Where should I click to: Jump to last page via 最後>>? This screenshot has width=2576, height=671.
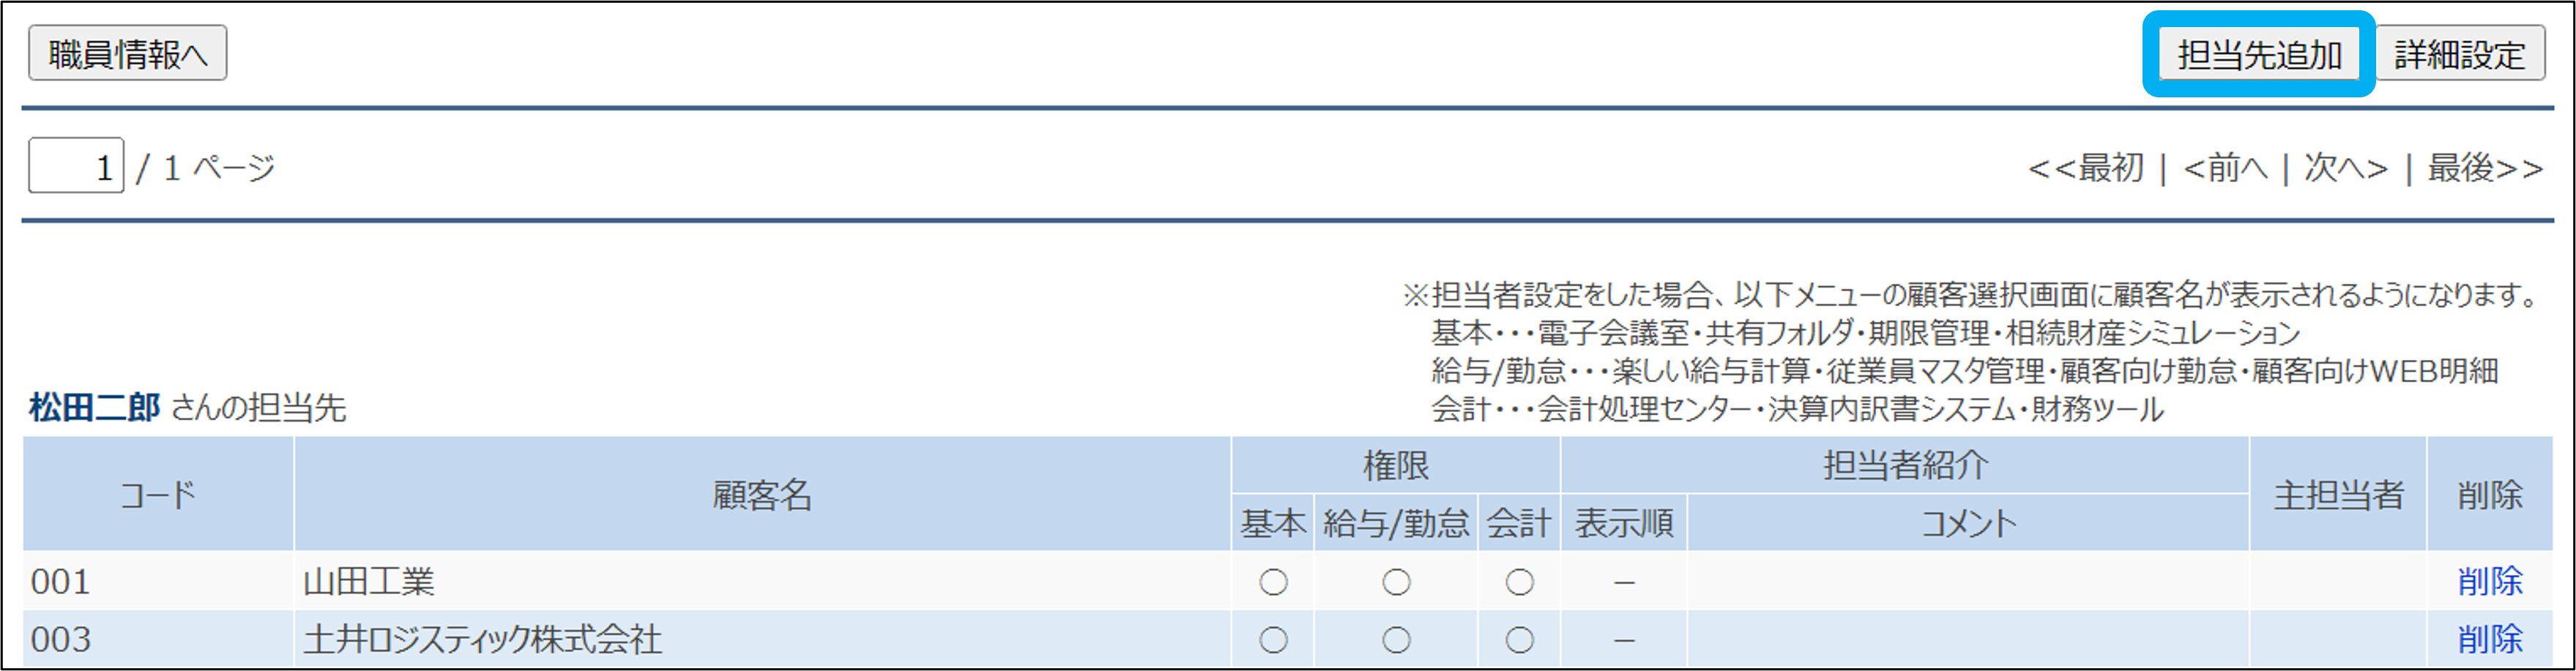(2485, 168)
